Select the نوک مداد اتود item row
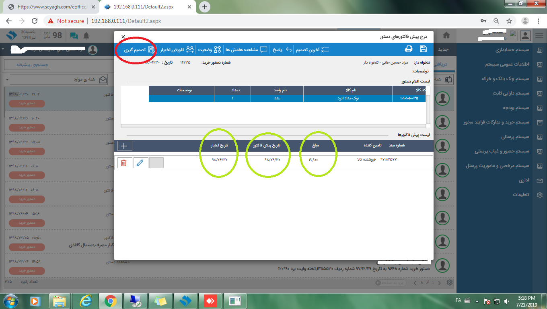The width and height of the screenshot is (547, 309). [287, 98]
